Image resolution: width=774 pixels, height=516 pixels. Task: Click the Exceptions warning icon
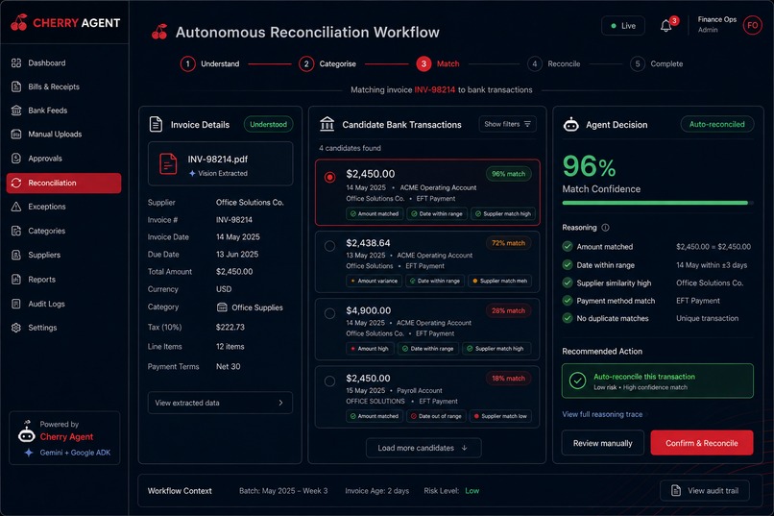coord(16,207)
